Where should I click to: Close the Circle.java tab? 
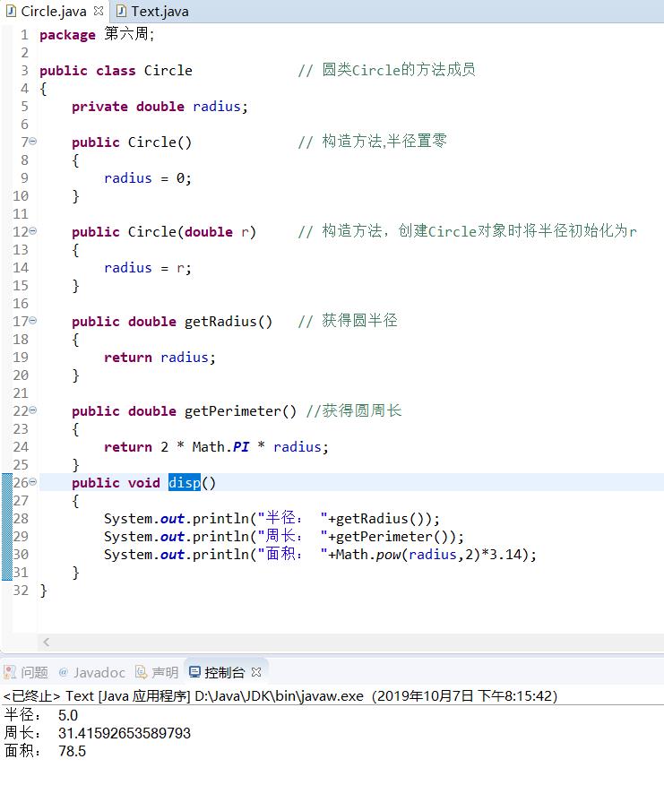pos(99,11)
